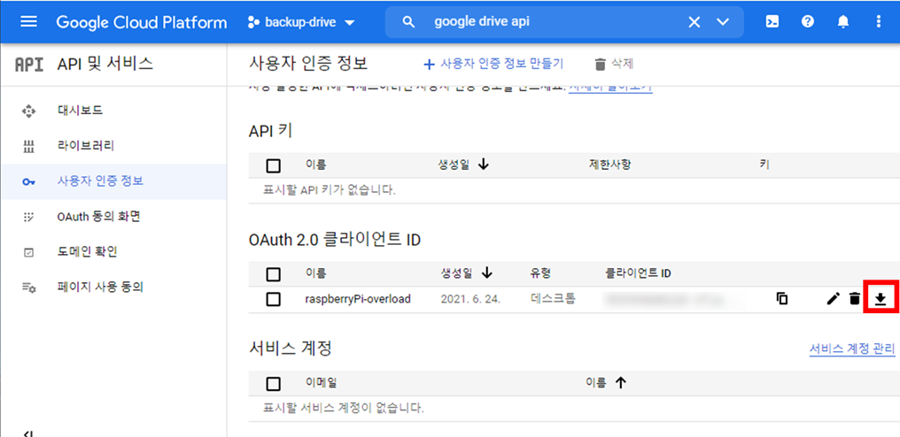Activate Cloud Shell terminal icon

click(772, 22)
